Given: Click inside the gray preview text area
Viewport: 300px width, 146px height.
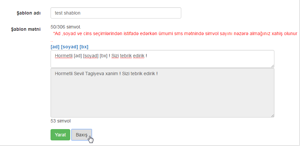Looking at the screenshot, I should point(162,93).
